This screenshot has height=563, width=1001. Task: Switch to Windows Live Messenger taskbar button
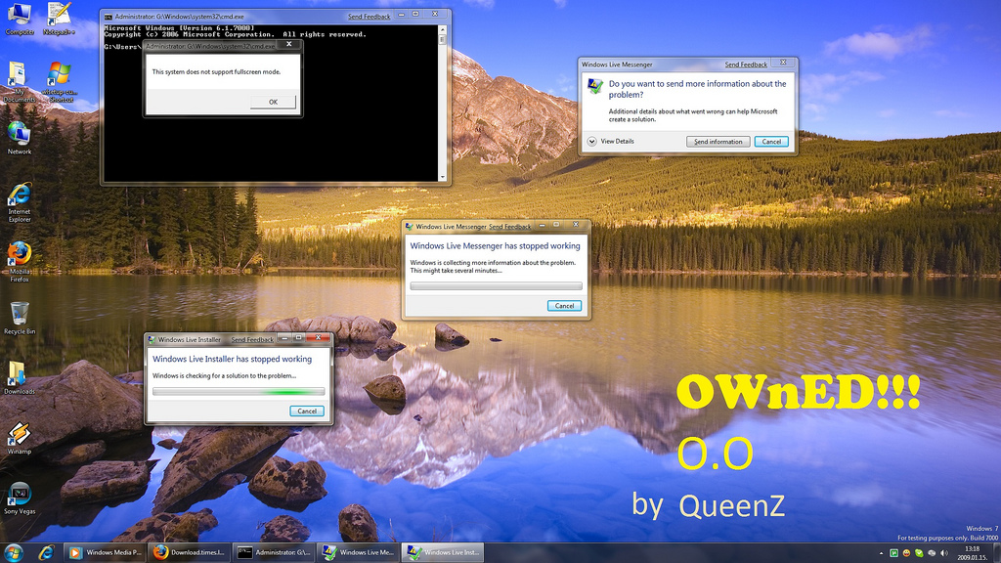(x=358, y=553)
